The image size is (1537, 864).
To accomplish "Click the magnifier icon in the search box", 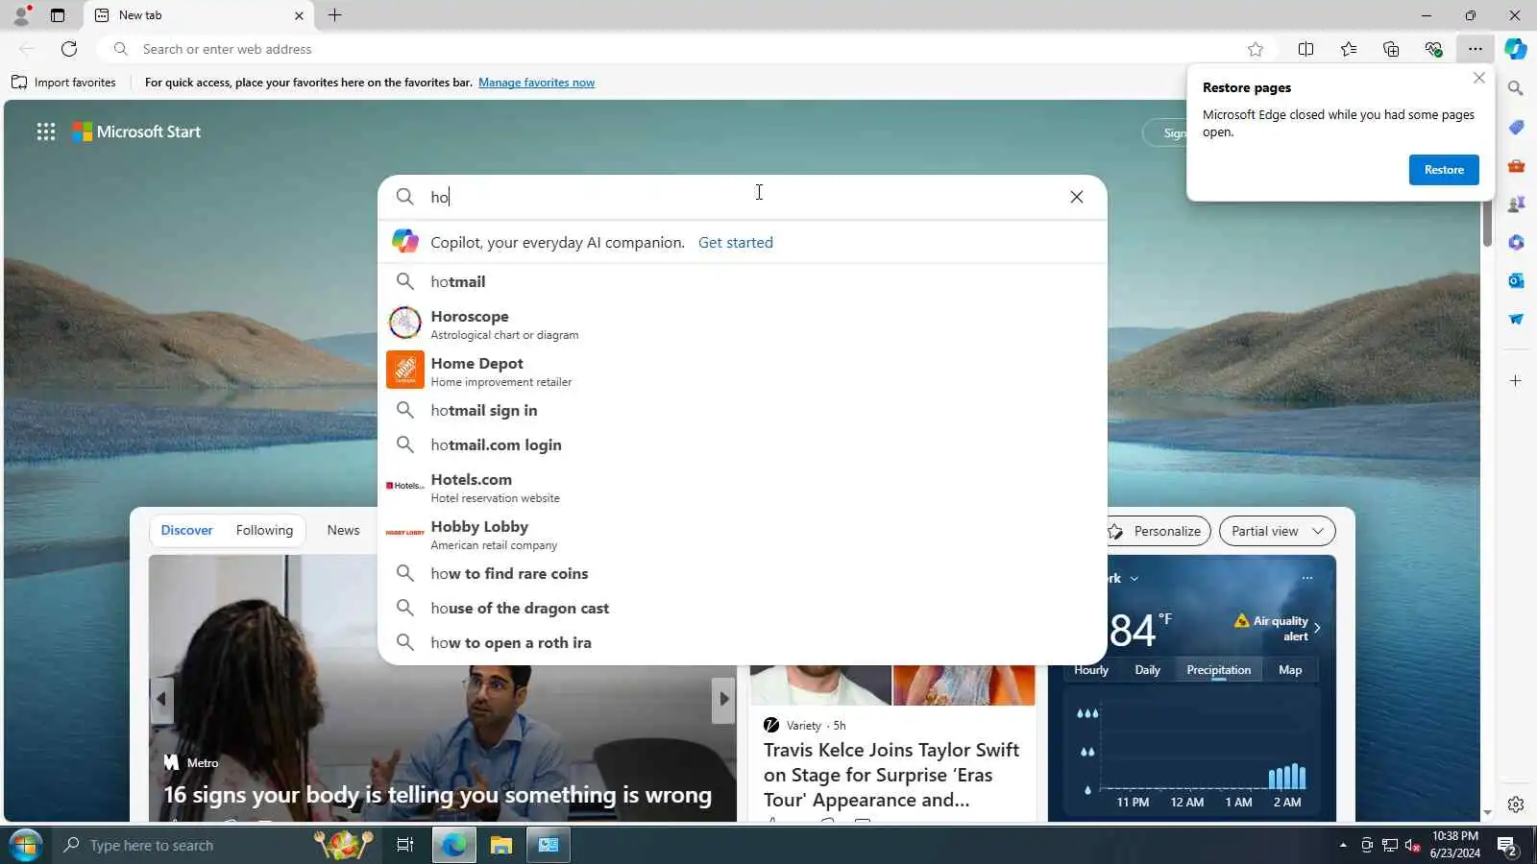I will tap(405, 197).
